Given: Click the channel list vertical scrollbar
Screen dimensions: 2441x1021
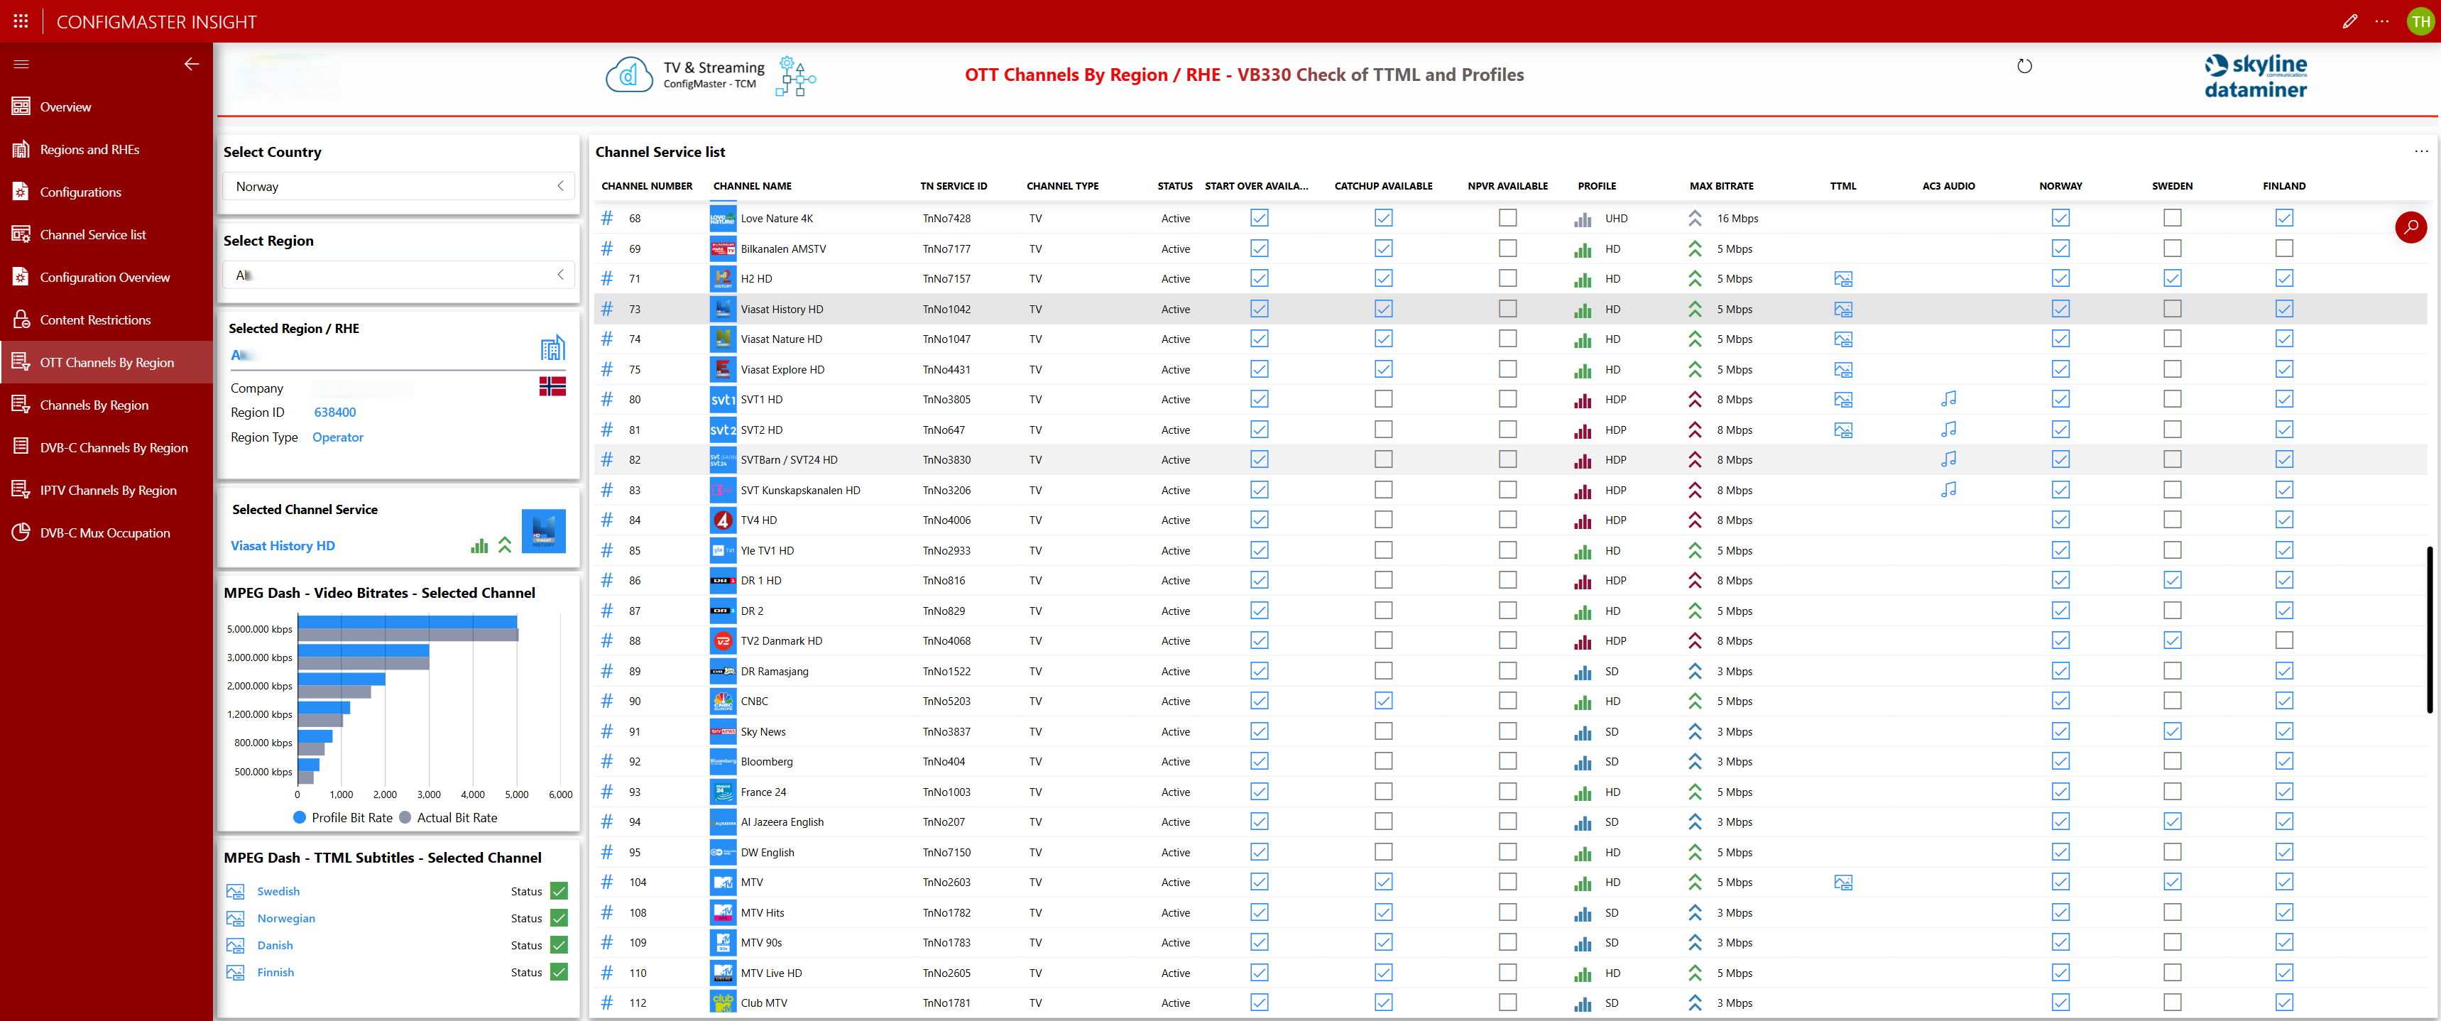Looking at the screenshot, I should (2429, 630).
